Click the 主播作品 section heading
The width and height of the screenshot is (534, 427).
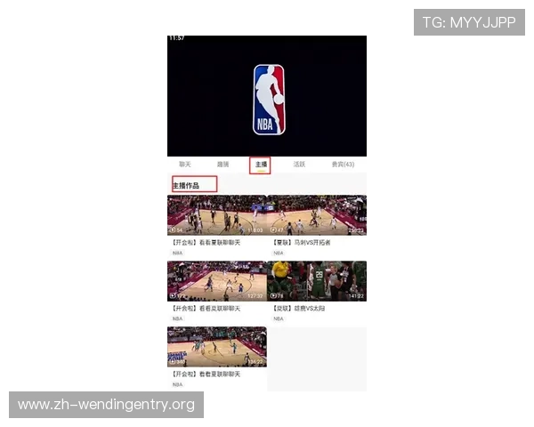[186, 186]
